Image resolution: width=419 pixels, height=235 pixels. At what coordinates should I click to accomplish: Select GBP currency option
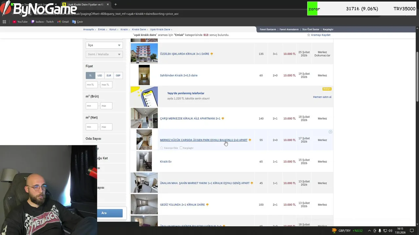point(118,75)
